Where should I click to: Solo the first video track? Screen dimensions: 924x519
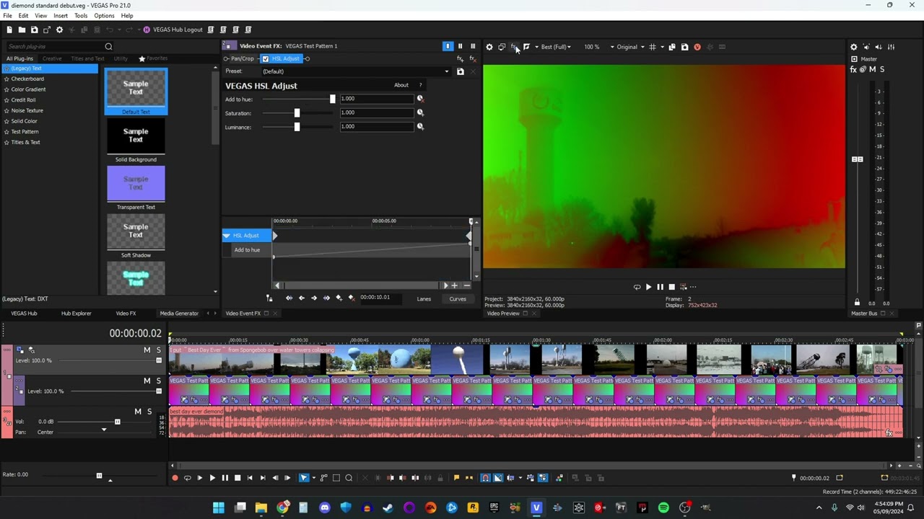coord(159,350)
